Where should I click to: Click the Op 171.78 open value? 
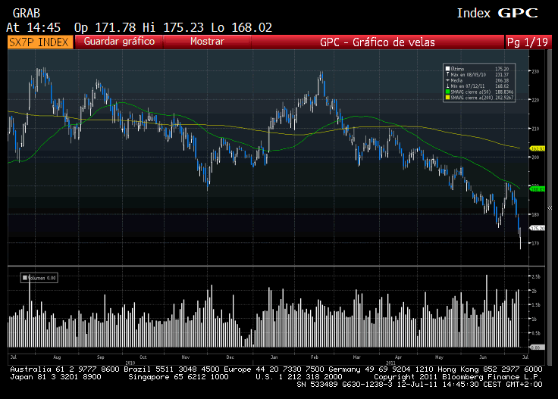105,27
